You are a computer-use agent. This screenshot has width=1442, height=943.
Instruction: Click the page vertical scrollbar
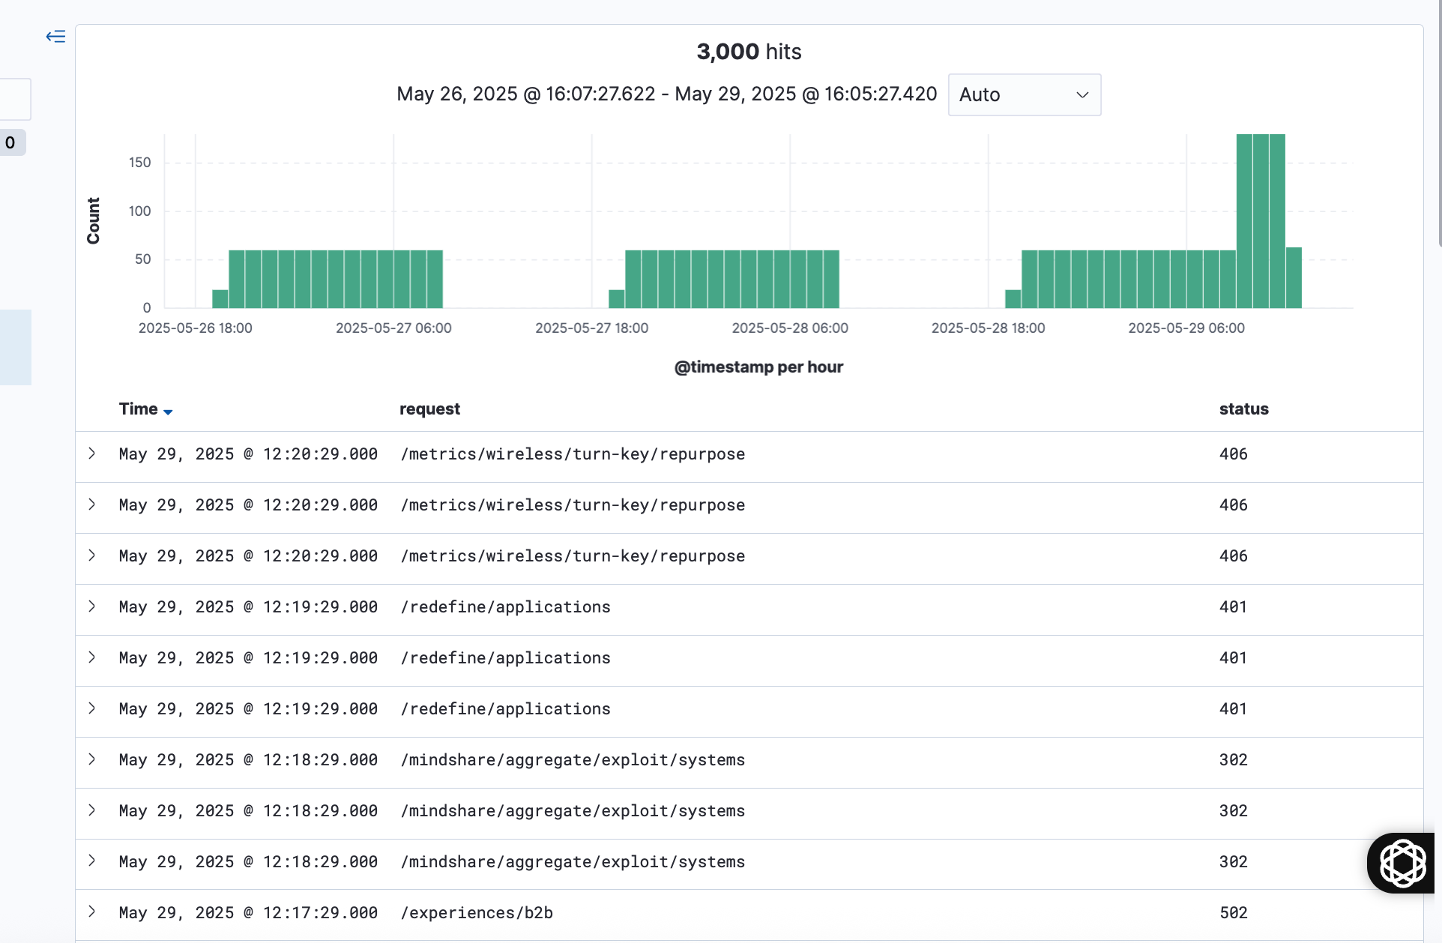[x=1439, y=124]
